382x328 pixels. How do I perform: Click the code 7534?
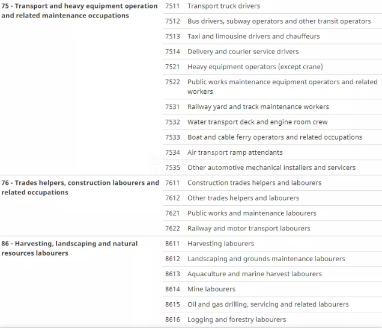(172, 152)
